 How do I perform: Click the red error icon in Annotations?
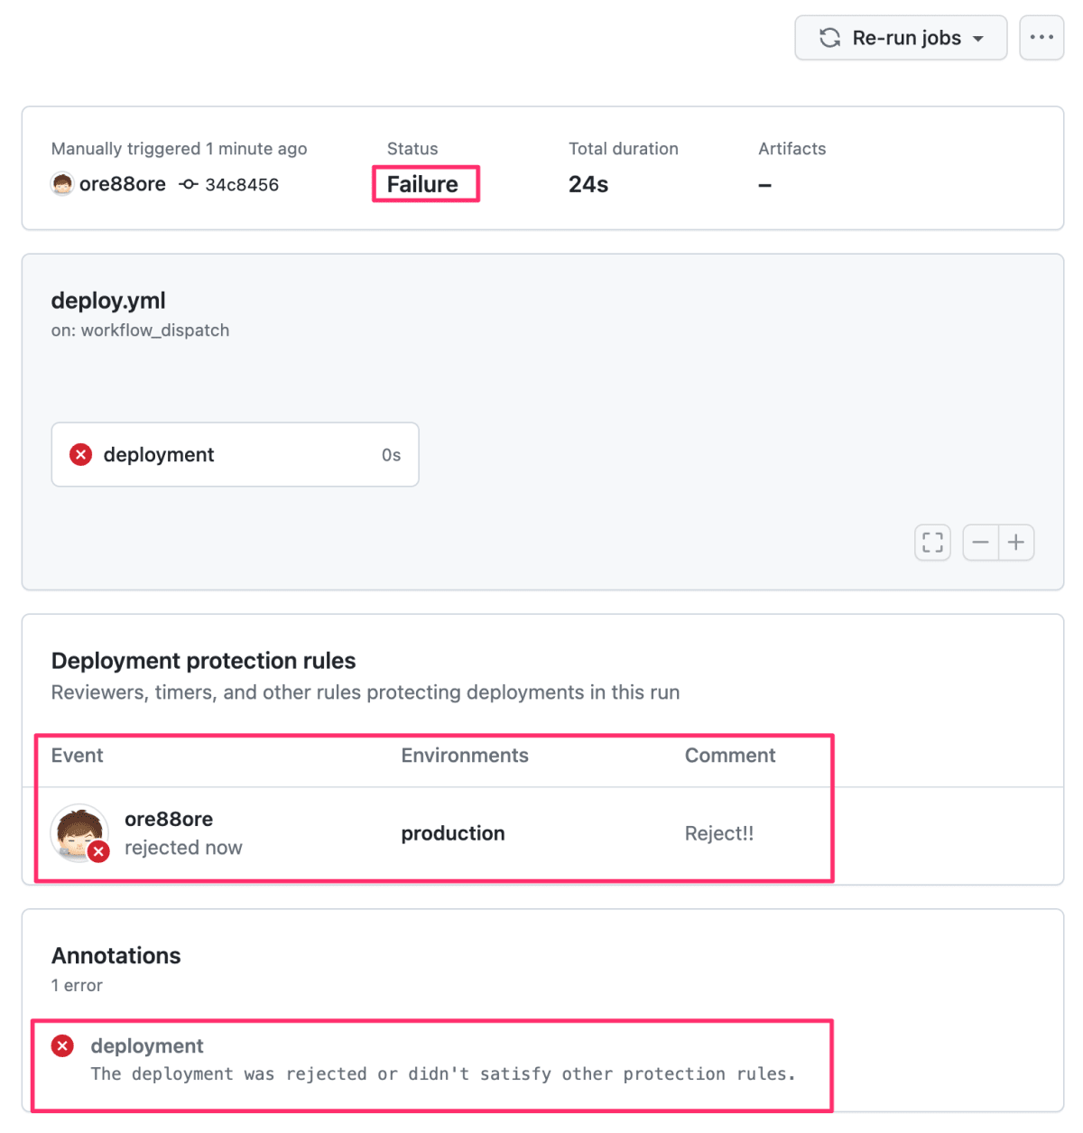click(62, 1046)
